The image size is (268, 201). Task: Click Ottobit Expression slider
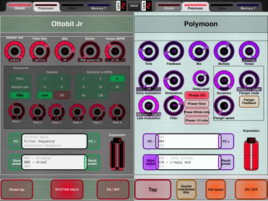(117, 154)
